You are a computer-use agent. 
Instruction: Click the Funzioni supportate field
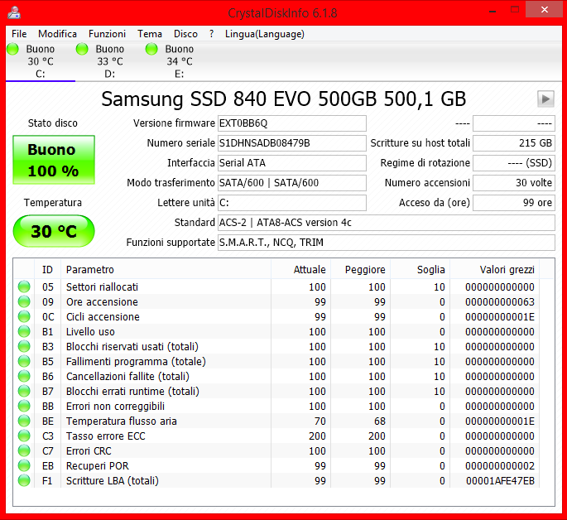387,243
